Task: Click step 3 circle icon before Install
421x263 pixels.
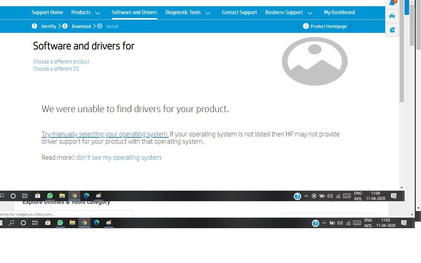Action: (x=99, y=26)
